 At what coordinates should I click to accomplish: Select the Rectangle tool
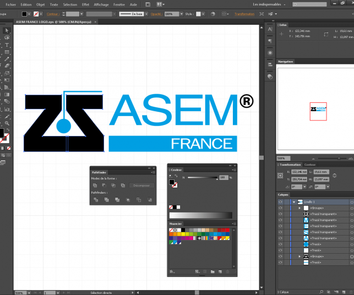(x=7, y=52)
